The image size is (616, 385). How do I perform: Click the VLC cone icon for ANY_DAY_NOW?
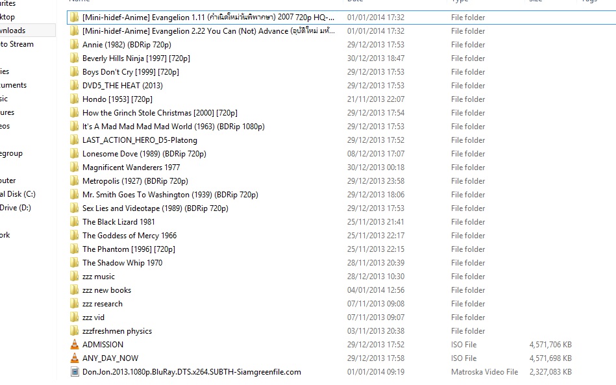click(74, 358)
